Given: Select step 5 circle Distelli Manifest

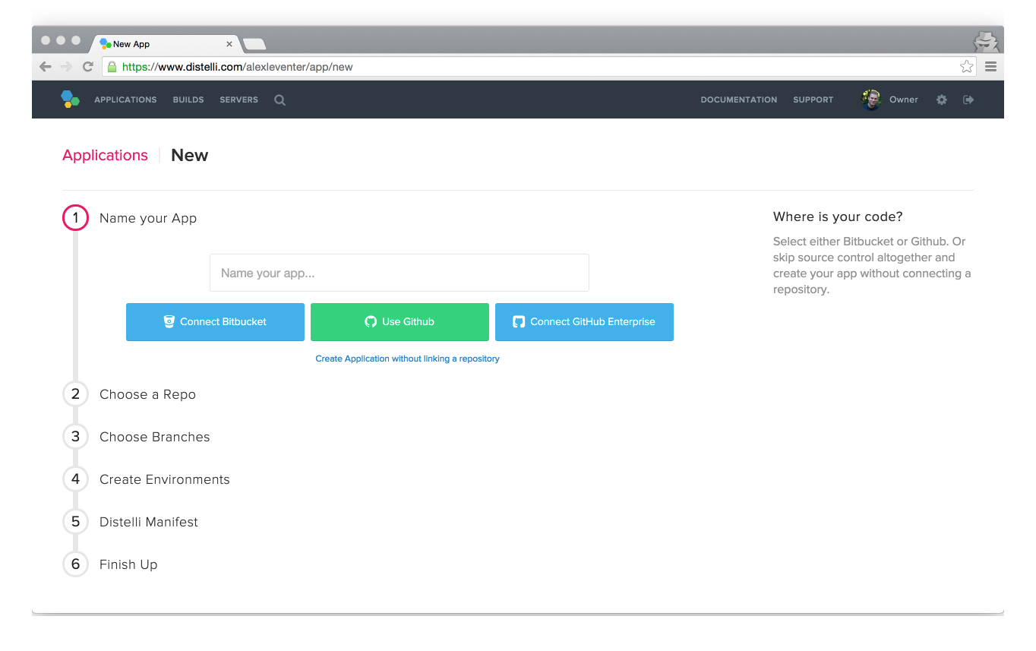Looking at the screenshot, I should pos(75,522).
